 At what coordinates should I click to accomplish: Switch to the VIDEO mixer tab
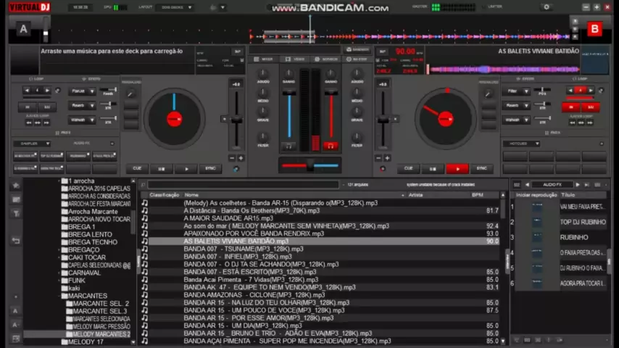[294, 59]
